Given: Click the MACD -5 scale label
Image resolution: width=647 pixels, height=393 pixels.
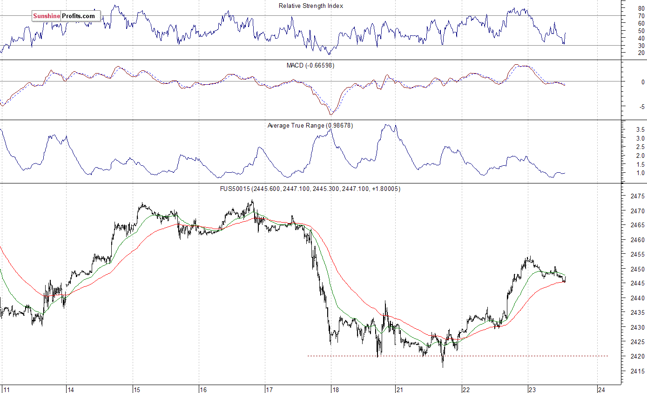Looking at the screenshot, I should (642, 107).
